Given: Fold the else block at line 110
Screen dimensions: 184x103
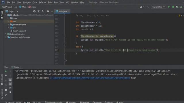Looking at the screenshot, I should click(64, 47).
